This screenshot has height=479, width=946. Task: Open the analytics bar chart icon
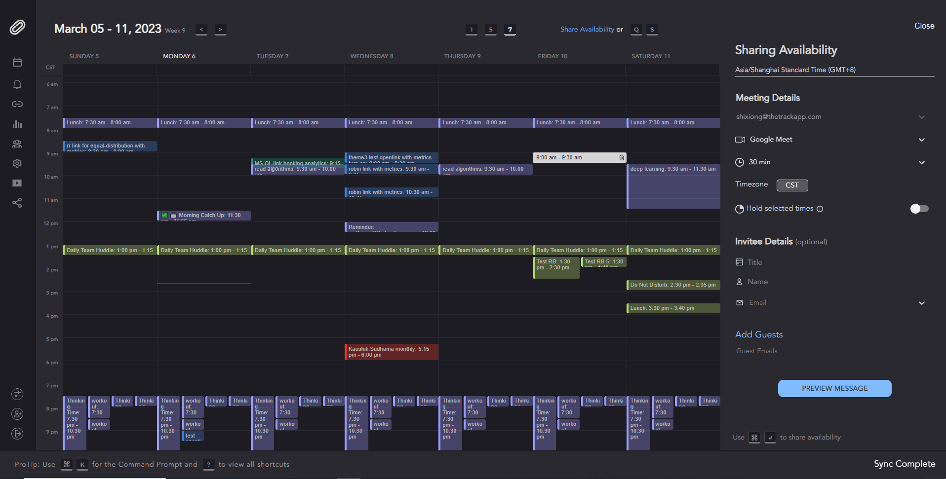(17, 124)
